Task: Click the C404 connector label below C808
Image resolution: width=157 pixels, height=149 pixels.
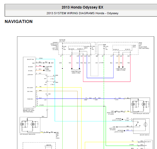Action: click(57, 82)
